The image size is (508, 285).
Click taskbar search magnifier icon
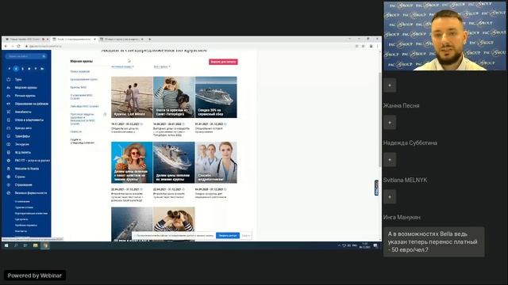pos(16,245)
